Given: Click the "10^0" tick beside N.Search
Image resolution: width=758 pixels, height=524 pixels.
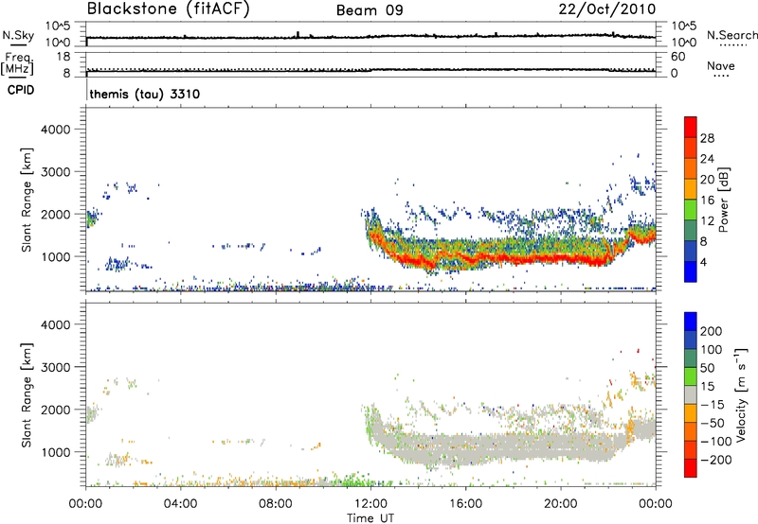Looking at the screenshot, I should point(683,43).
